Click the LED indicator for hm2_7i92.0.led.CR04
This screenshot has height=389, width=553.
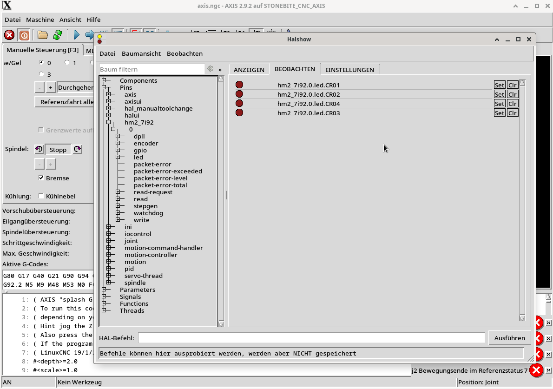[x=239, y=103]
